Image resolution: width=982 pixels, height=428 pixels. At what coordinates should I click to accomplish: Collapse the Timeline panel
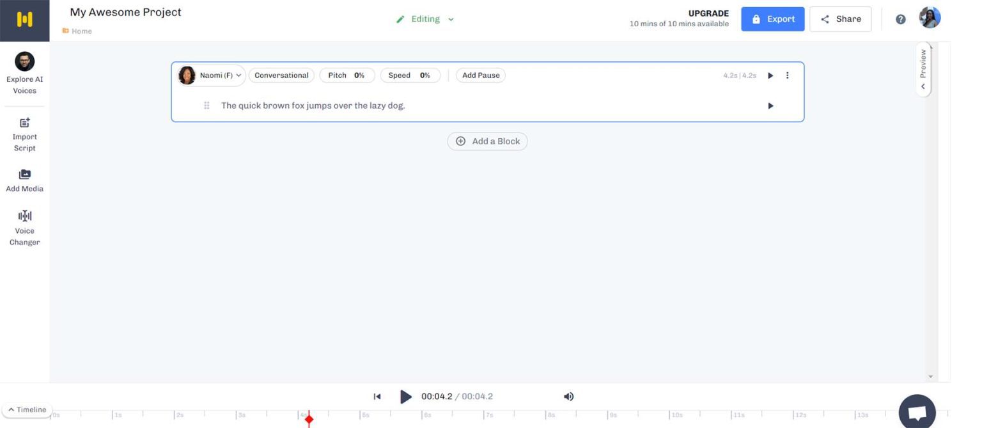click(x=27, y=409)
